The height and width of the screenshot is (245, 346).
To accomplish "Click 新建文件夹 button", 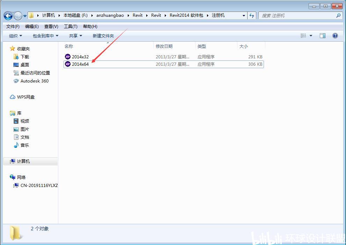I will point(103,36).
